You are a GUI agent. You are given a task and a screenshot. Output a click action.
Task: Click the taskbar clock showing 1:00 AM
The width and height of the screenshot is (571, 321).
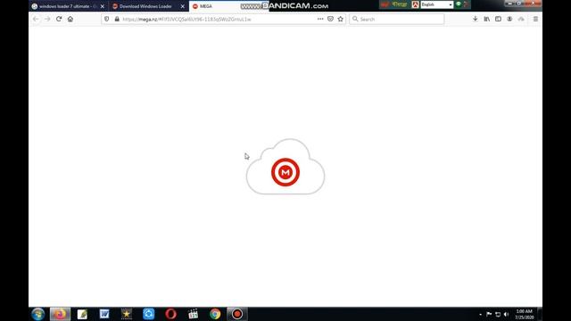pyautogui.click(x=525, y=314)
